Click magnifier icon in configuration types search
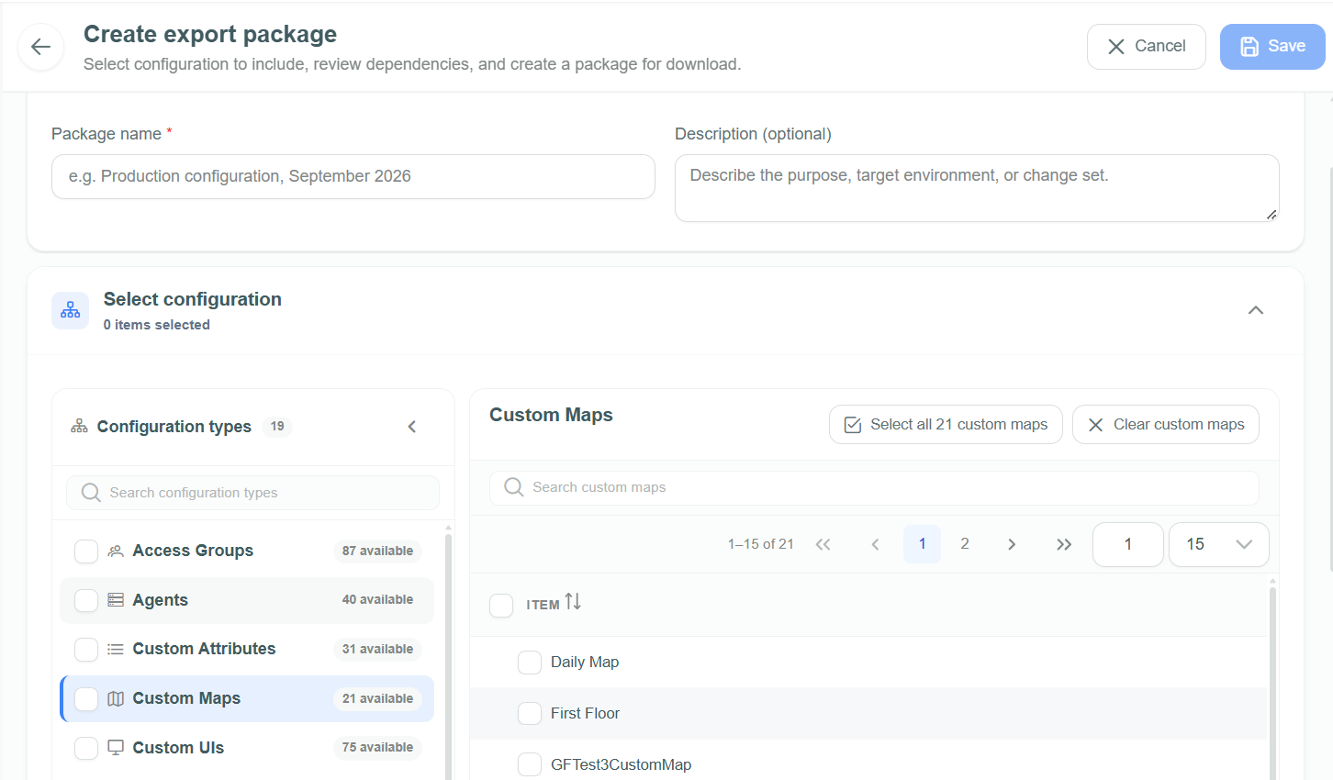Screen dimensions: 1333x780 click(91, 493)
